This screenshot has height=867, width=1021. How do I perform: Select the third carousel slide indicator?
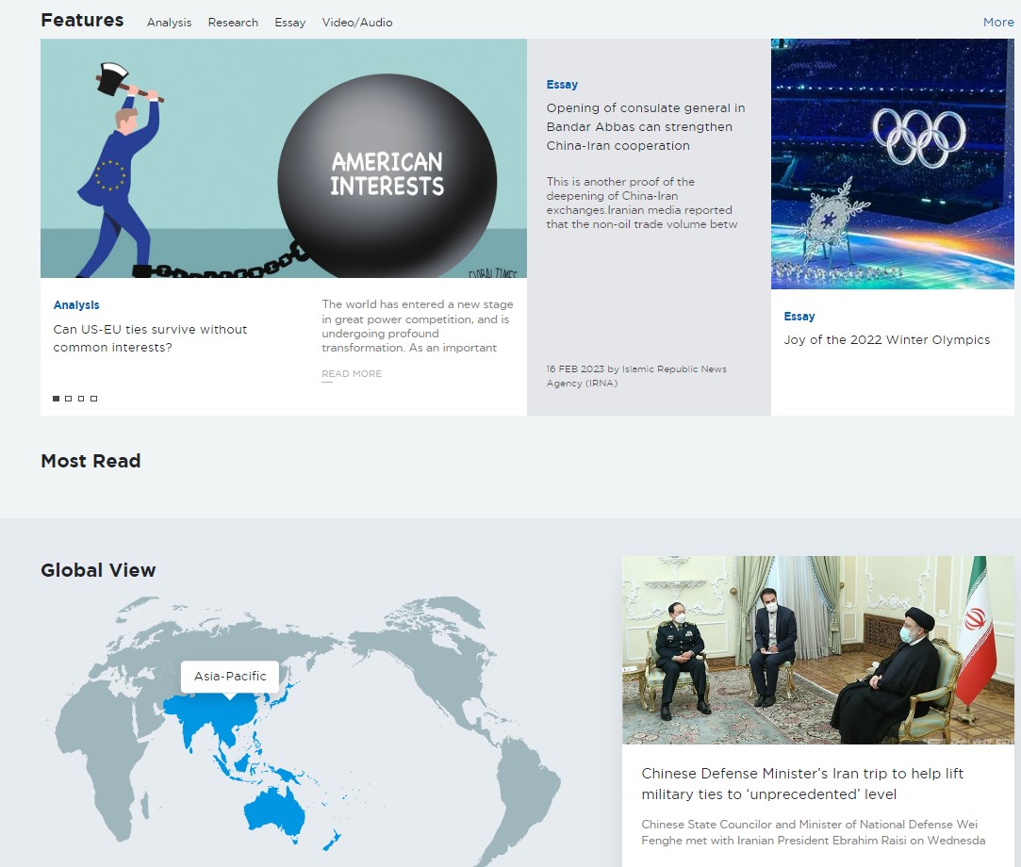(81, 399)
